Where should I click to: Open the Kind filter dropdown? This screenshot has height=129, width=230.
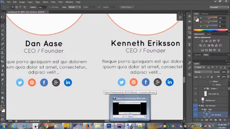pyautogui.click(x=200, y=67)
